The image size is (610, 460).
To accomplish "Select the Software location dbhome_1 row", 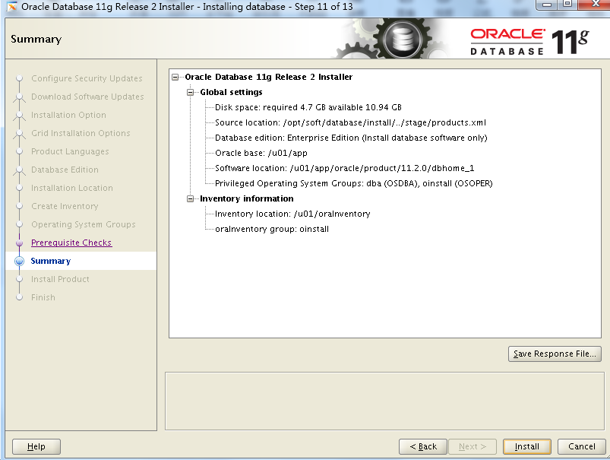I will pos(344,168).
